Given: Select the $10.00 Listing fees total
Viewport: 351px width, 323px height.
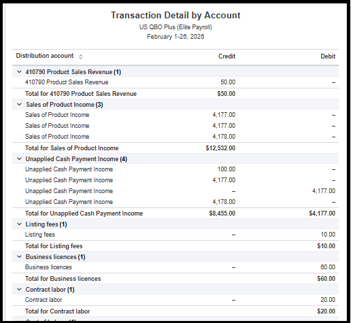Looking at the screenshot, I should click(x=327, y=246).
